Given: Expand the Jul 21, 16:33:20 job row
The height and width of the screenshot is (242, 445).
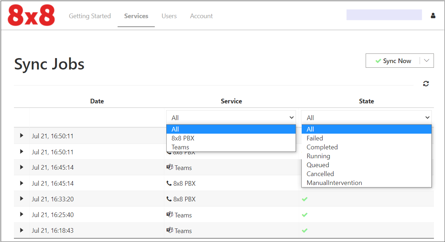Looking at the screenshot, I should coord(21,199).
